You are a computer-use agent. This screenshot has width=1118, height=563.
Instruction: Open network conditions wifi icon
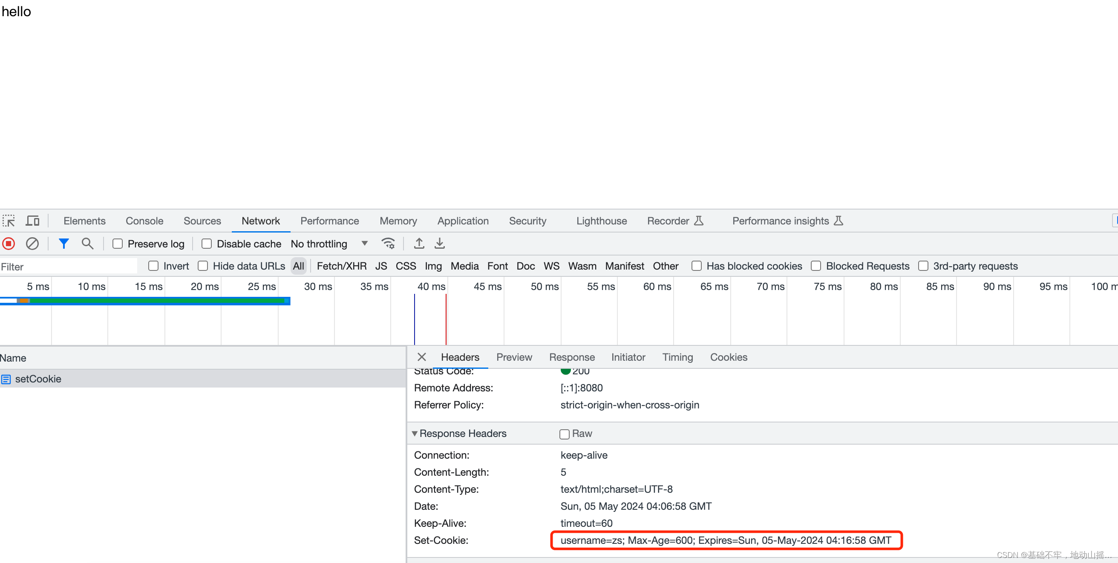click(x=388, y=244)
